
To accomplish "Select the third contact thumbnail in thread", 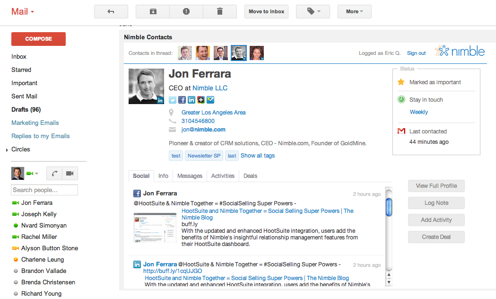I will pyautogui.click(x=220, y=53).
